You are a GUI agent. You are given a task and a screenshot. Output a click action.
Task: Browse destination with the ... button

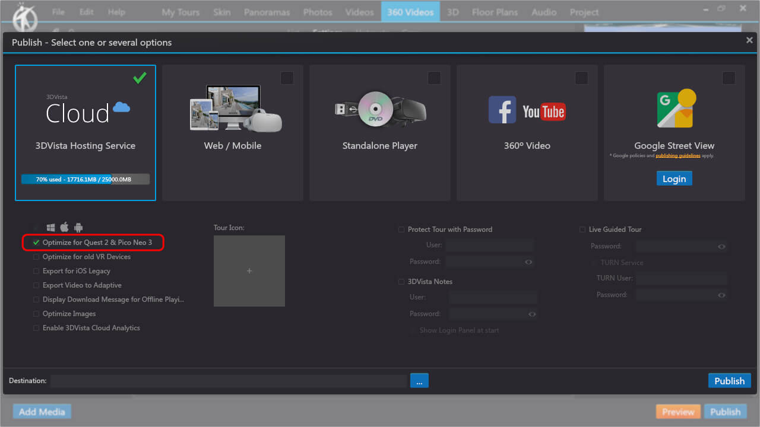pos(419,381)
